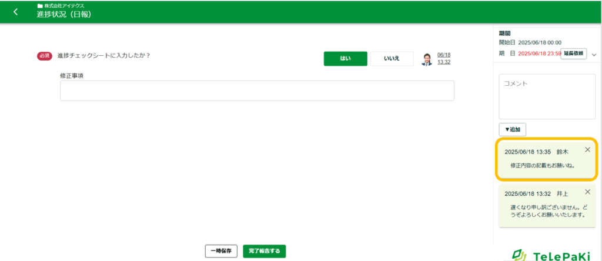
Task: Click the red 必須 badge
Action: (45, 56)
